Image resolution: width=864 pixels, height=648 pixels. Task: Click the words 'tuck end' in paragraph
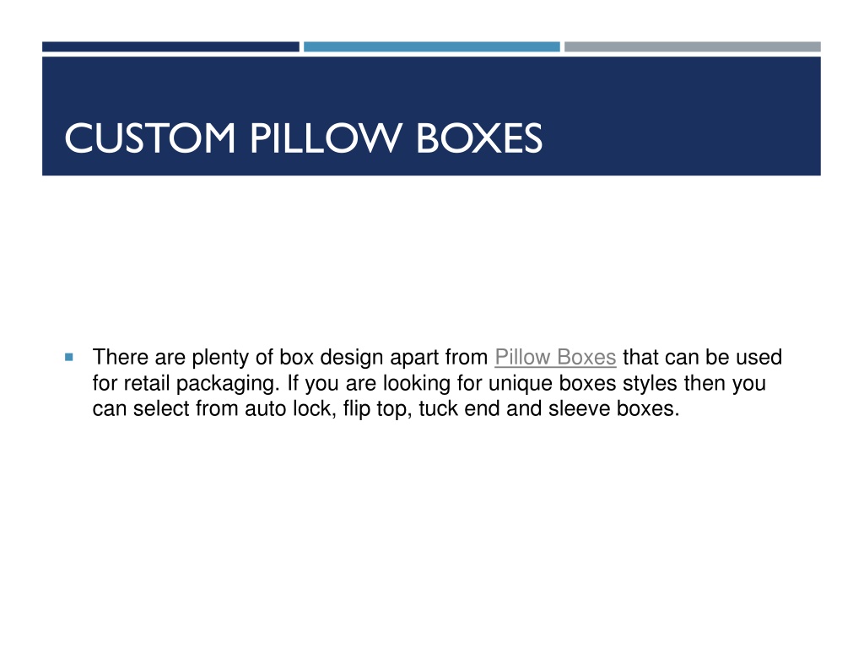[459, 408]
